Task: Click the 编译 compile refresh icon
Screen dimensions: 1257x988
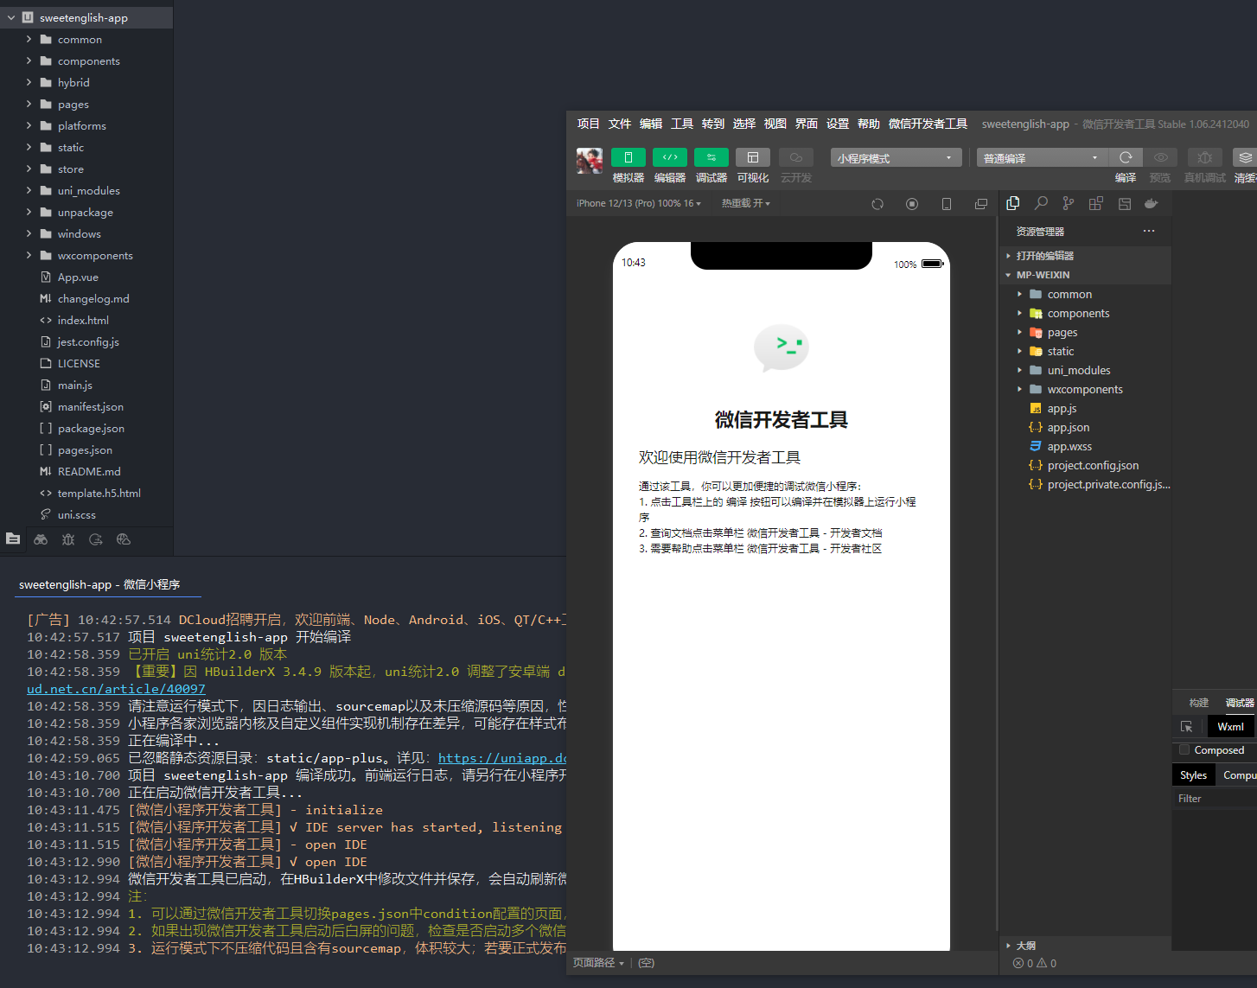Action: point(1126,157)
